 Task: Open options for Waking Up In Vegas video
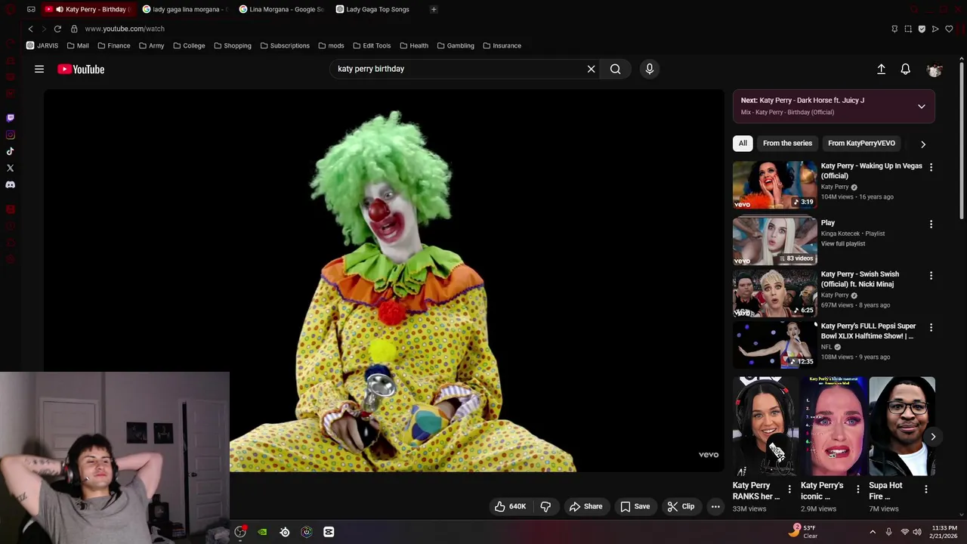click(x=931, y=167)
